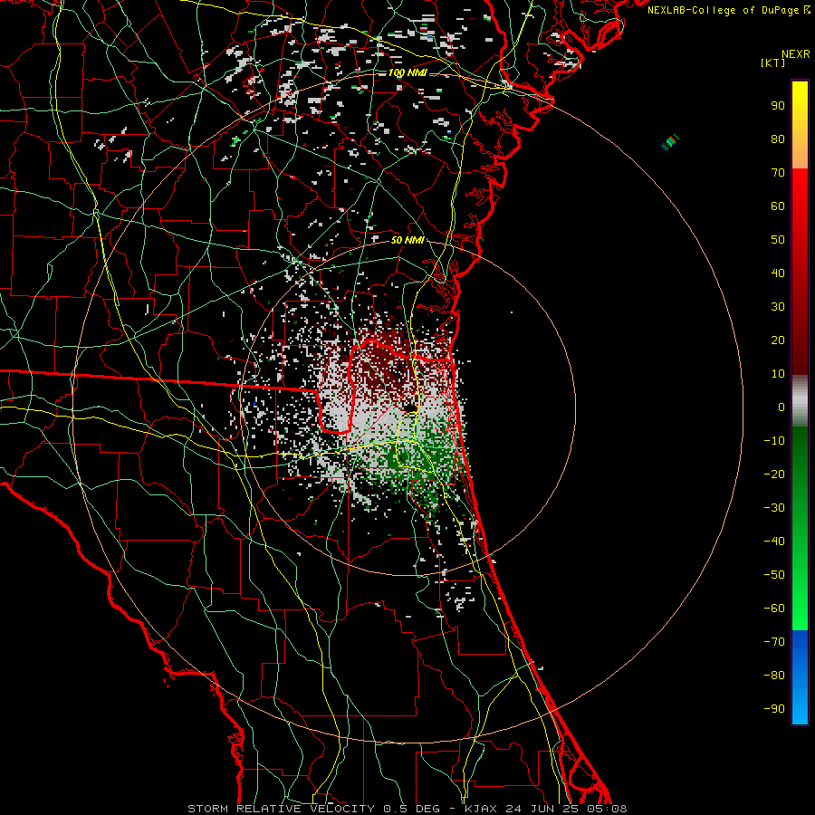Click the -70 value on the velocity scale

point(774,642)
